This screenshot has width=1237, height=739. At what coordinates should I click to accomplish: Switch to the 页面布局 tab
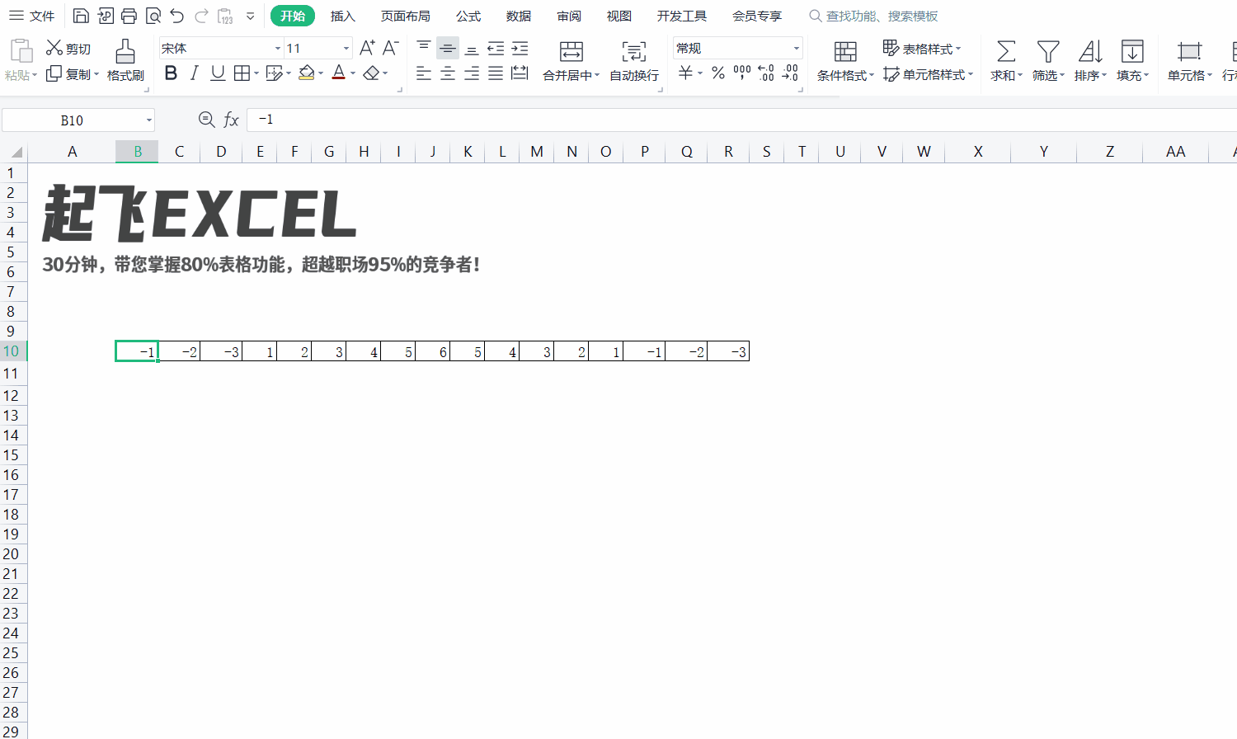[405, 16]
